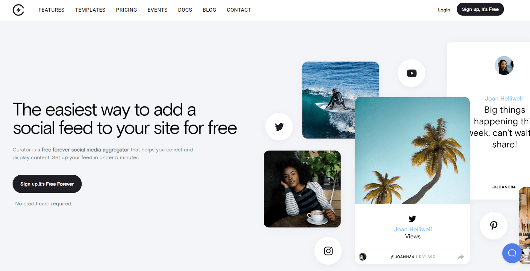This screenshot has height=271, width=530.
Task: Click the Twitter bird icon circle
Action: [279, 127]
